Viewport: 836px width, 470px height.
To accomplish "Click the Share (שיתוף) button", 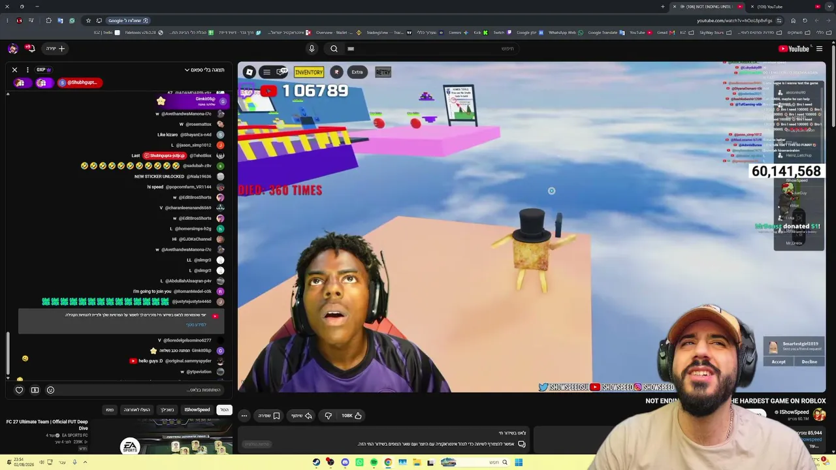I will point(302,415).
